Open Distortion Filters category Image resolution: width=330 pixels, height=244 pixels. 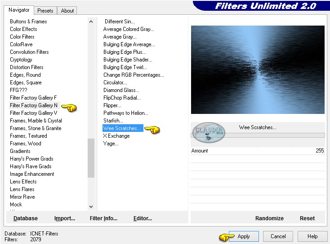pos(27,67)
